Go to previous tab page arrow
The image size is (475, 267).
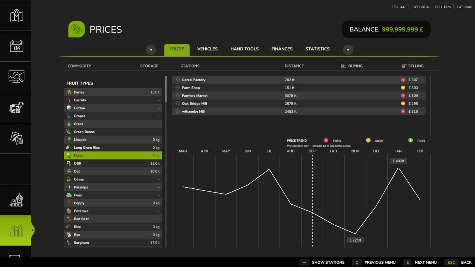(x=151, y=49)
